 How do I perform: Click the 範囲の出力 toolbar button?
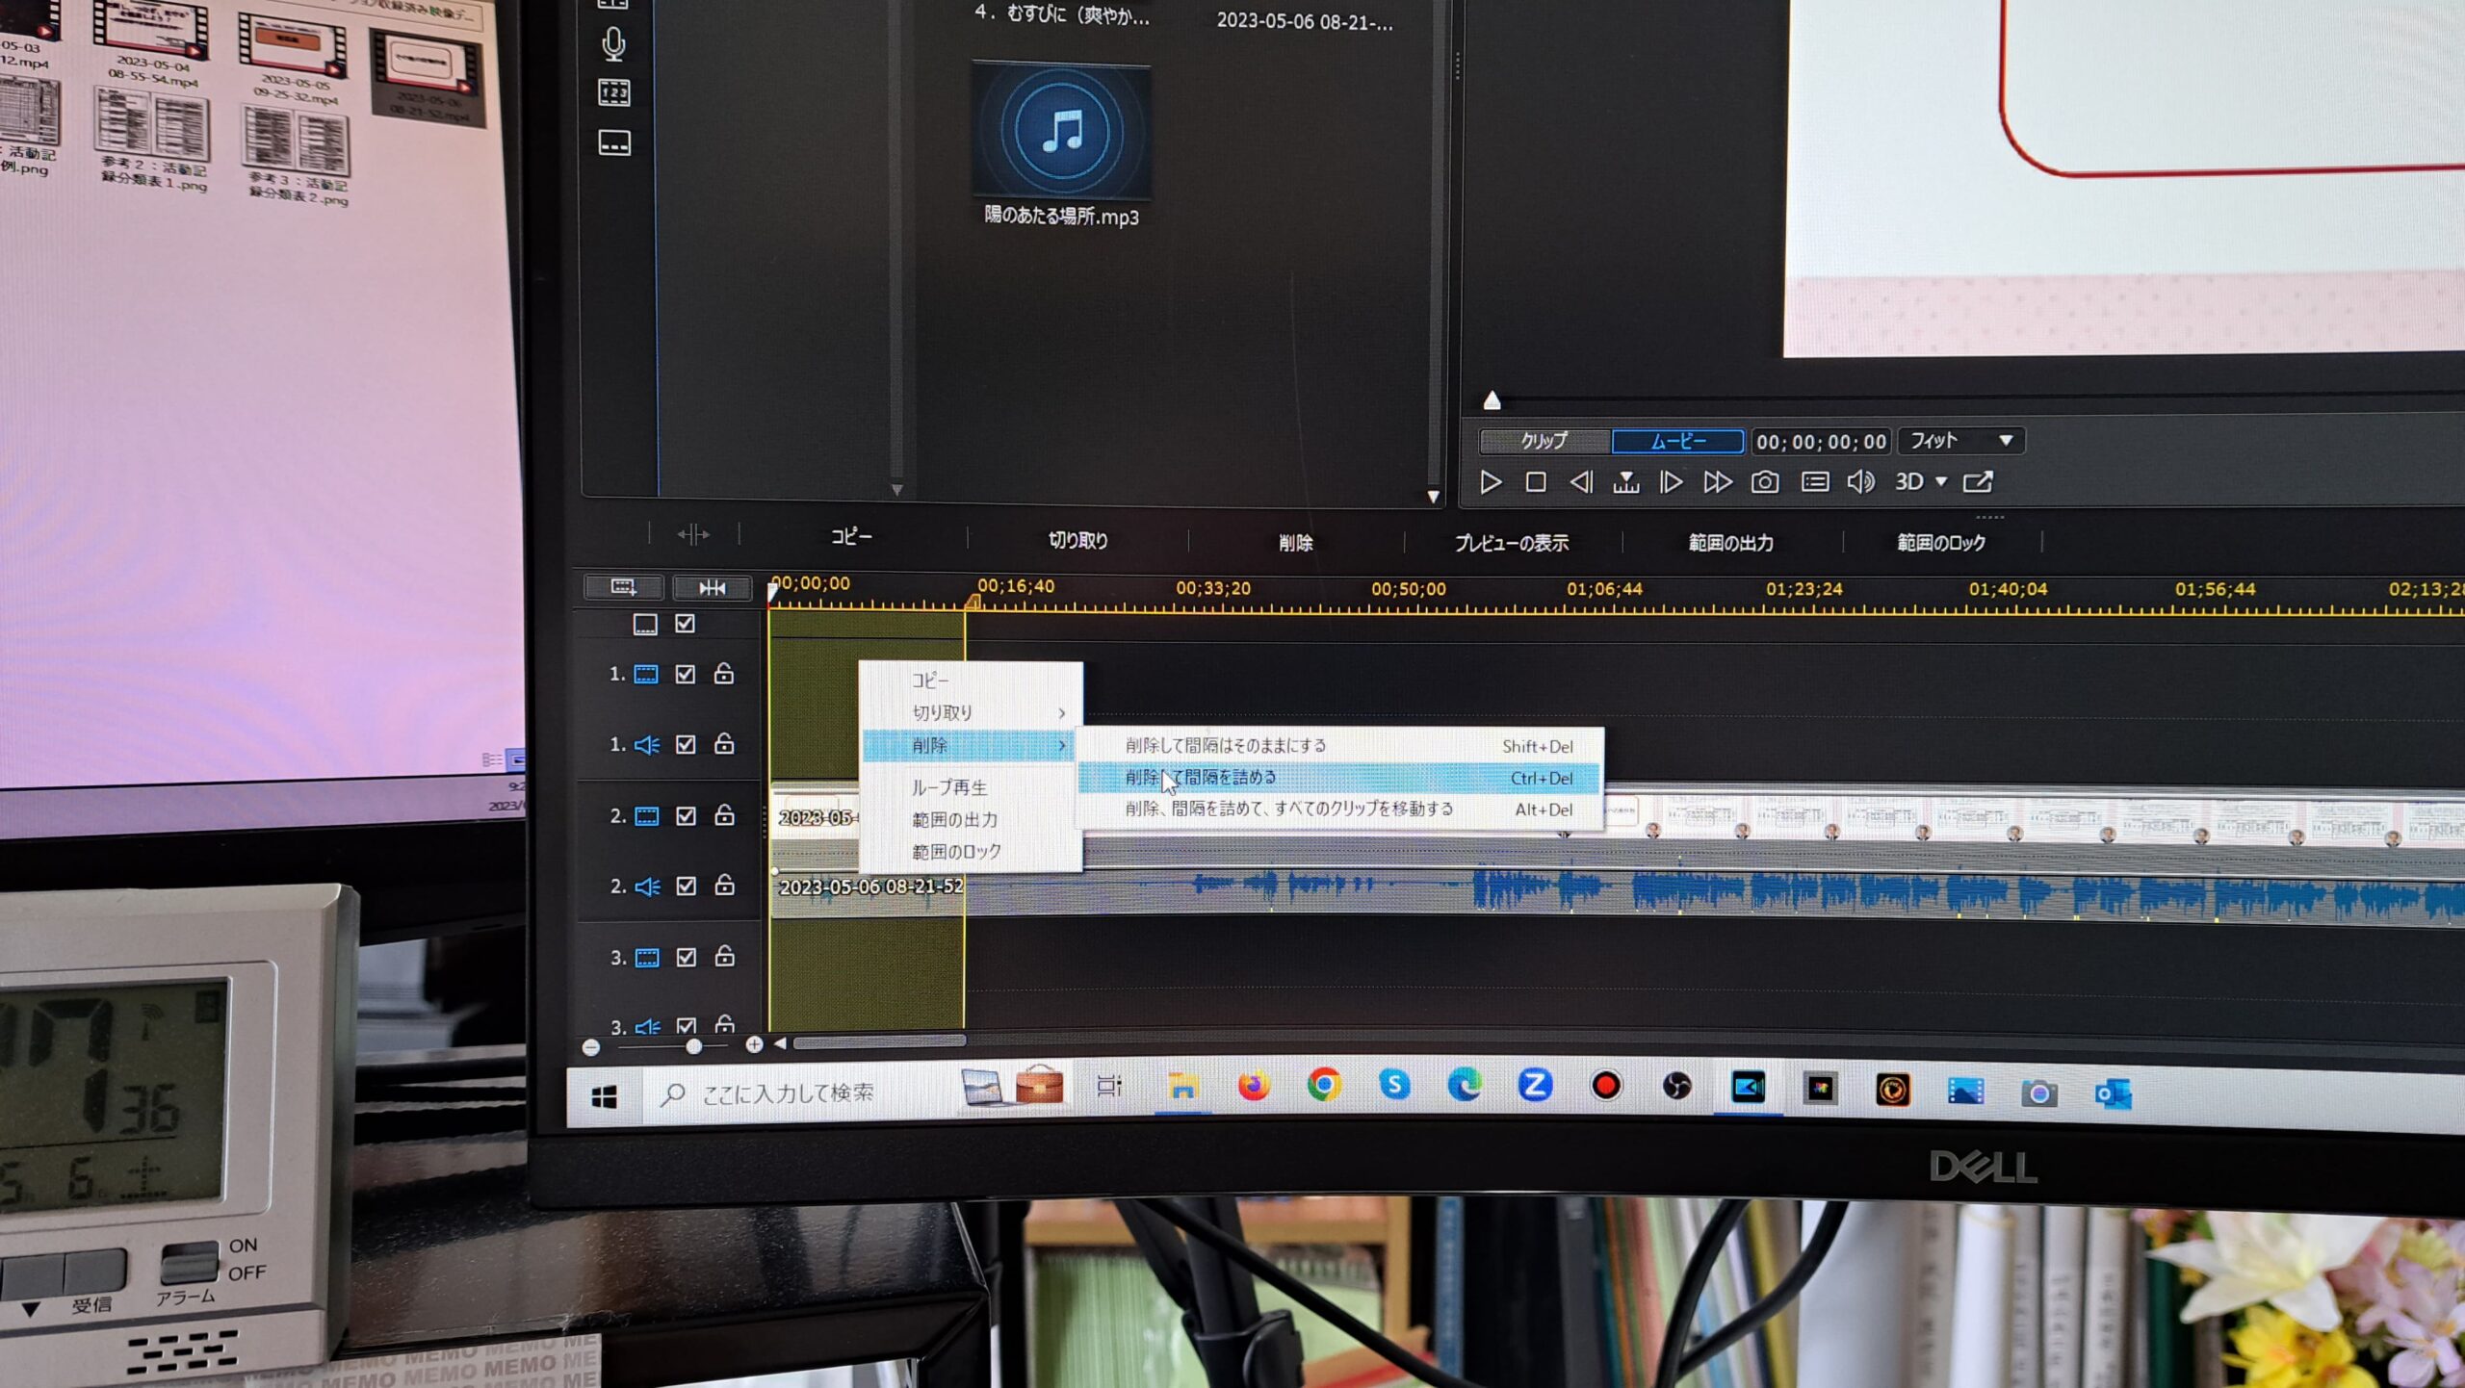click(x=1730, y=543)
